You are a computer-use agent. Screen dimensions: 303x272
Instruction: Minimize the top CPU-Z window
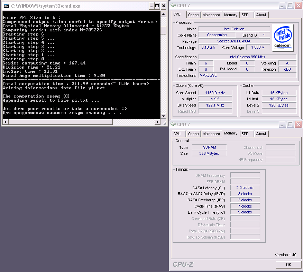[282, 6]
